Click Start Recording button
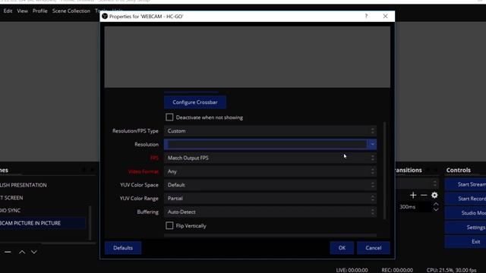This screenshot has height=273, width=486. [465, 199]
